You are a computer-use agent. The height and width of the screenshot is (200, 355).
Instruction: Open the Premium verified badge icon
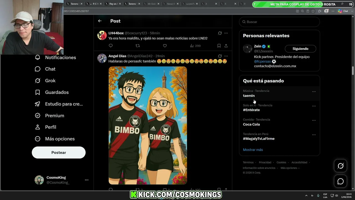pyautogui.click(x=38, y=116)
